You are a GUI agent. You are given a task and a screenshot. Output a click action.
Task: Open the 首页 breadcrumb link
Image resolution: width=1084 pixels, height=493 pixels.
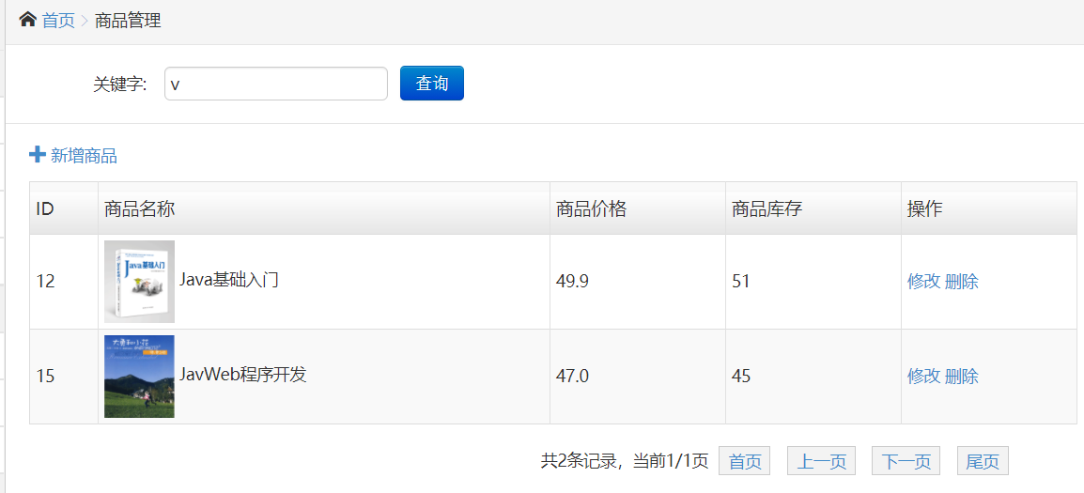coord(58,21)
